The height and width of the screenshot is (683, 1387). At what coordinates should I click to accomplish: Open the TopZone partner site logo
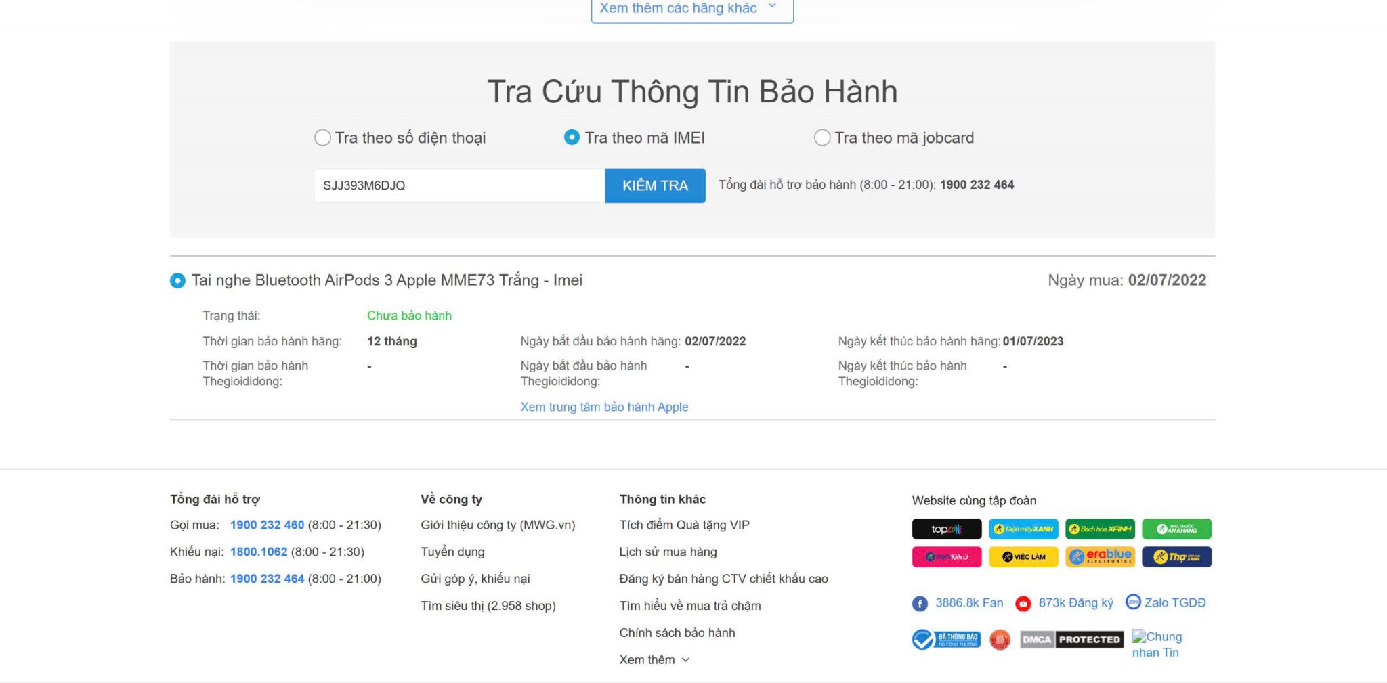click(946, 529)
